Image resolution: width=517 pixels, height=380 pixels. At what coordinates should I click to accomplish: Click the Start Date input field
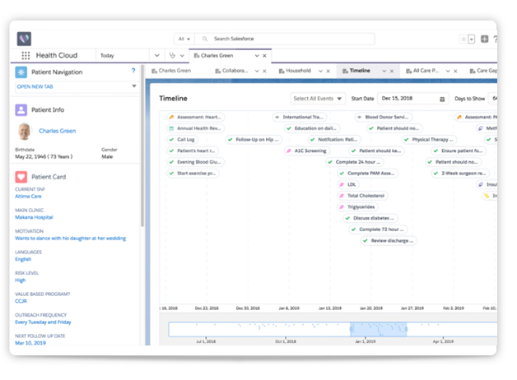tap(412, 99)
